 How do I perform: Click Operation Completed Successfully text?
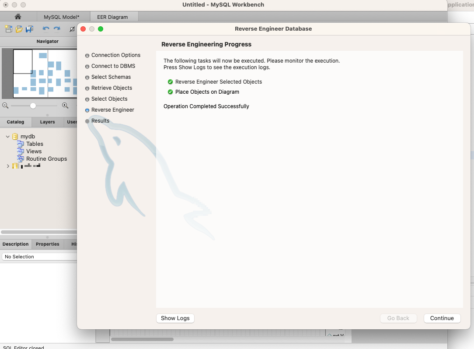(x=206, y=106)
